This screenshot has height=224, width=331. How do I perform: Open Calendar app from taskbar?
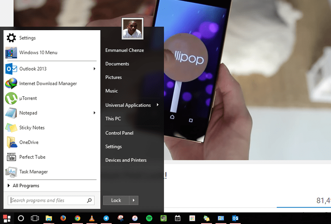178,218
